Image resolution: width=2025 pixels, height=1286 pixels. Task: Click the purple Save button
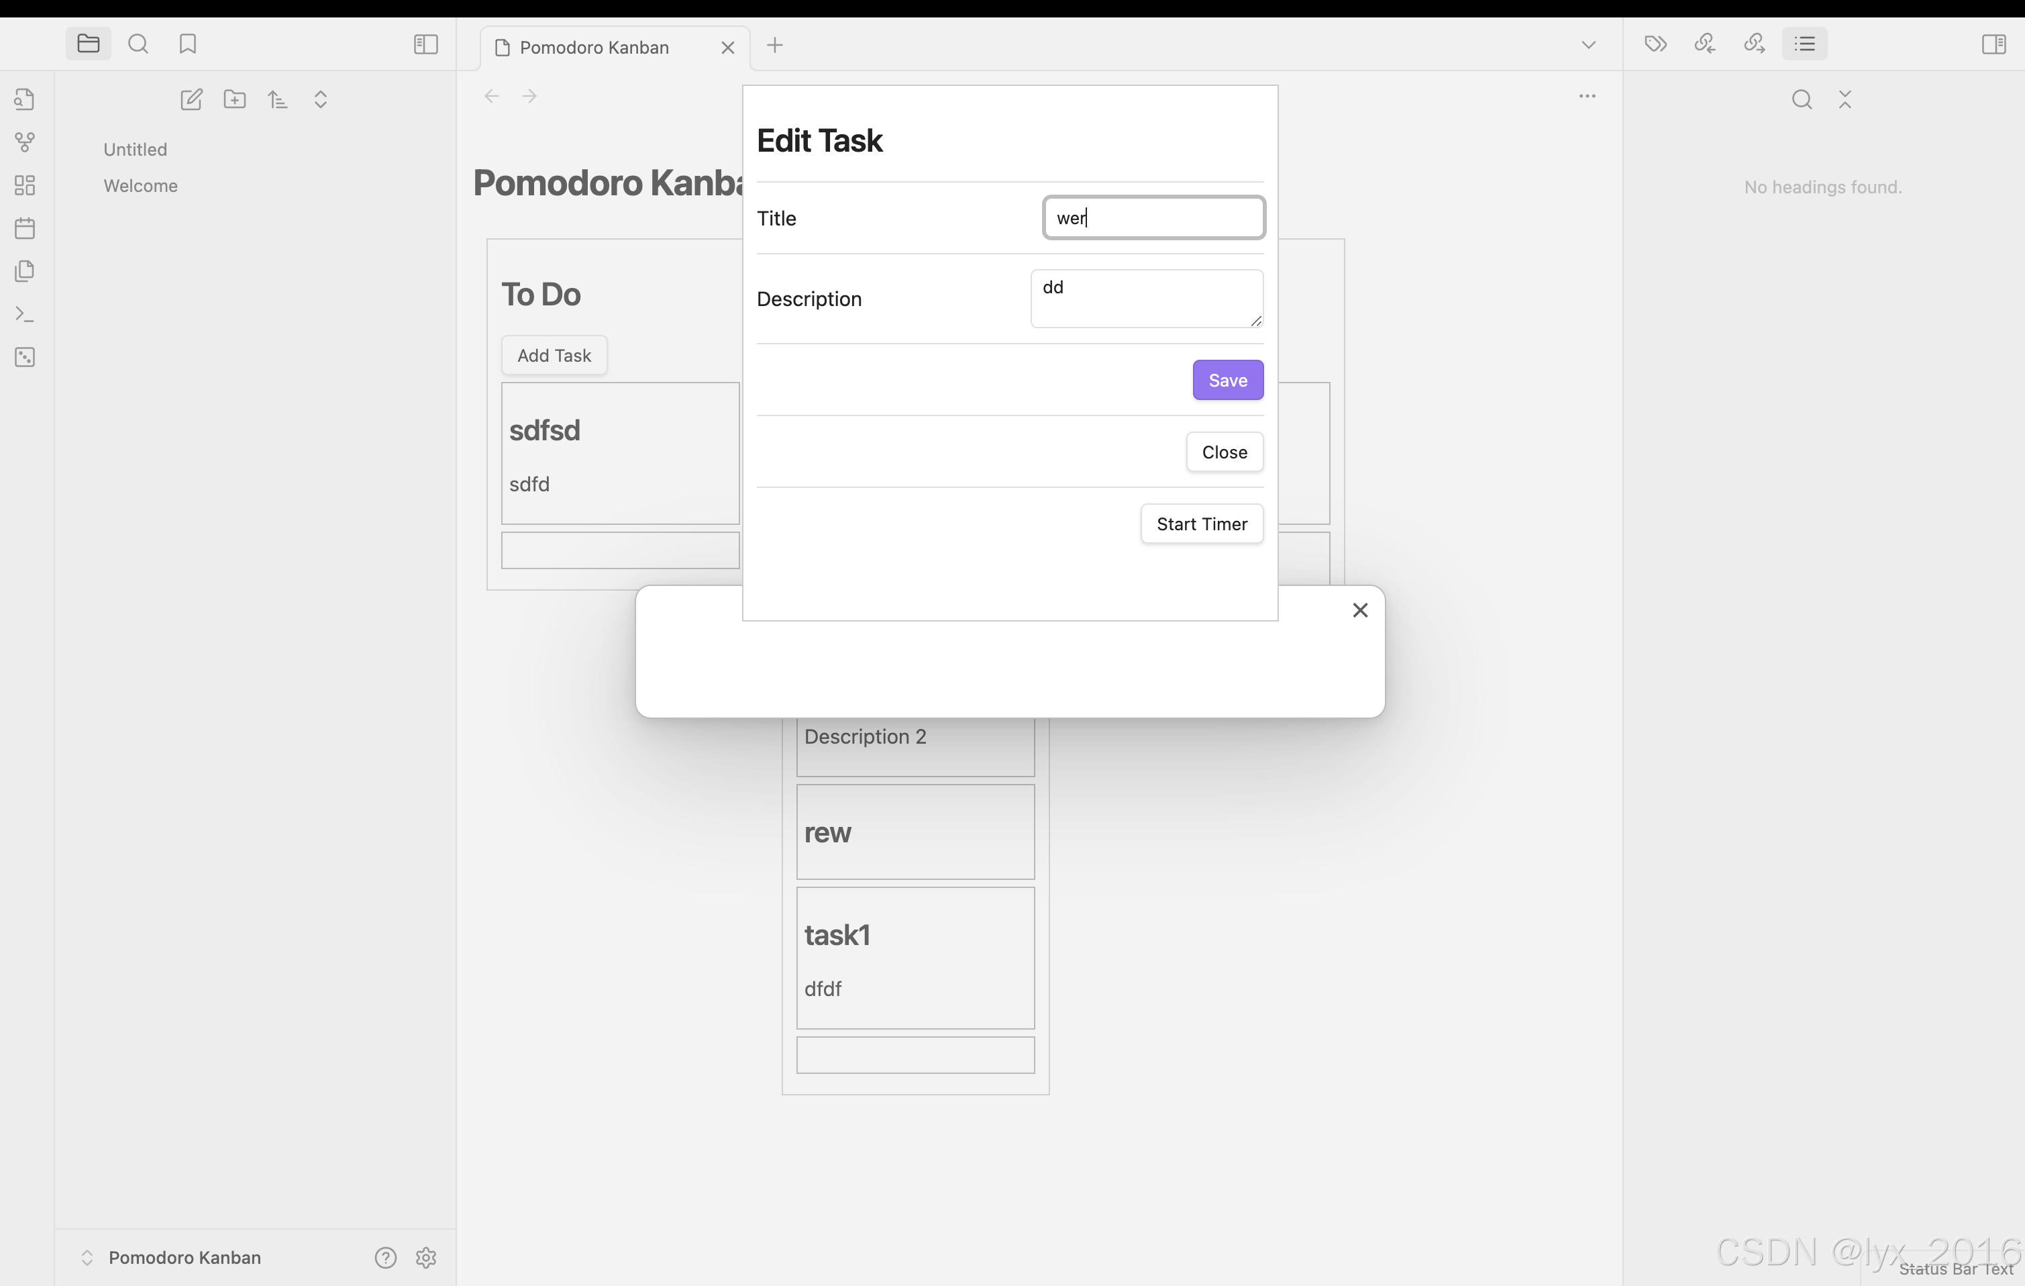point(1227,380)
